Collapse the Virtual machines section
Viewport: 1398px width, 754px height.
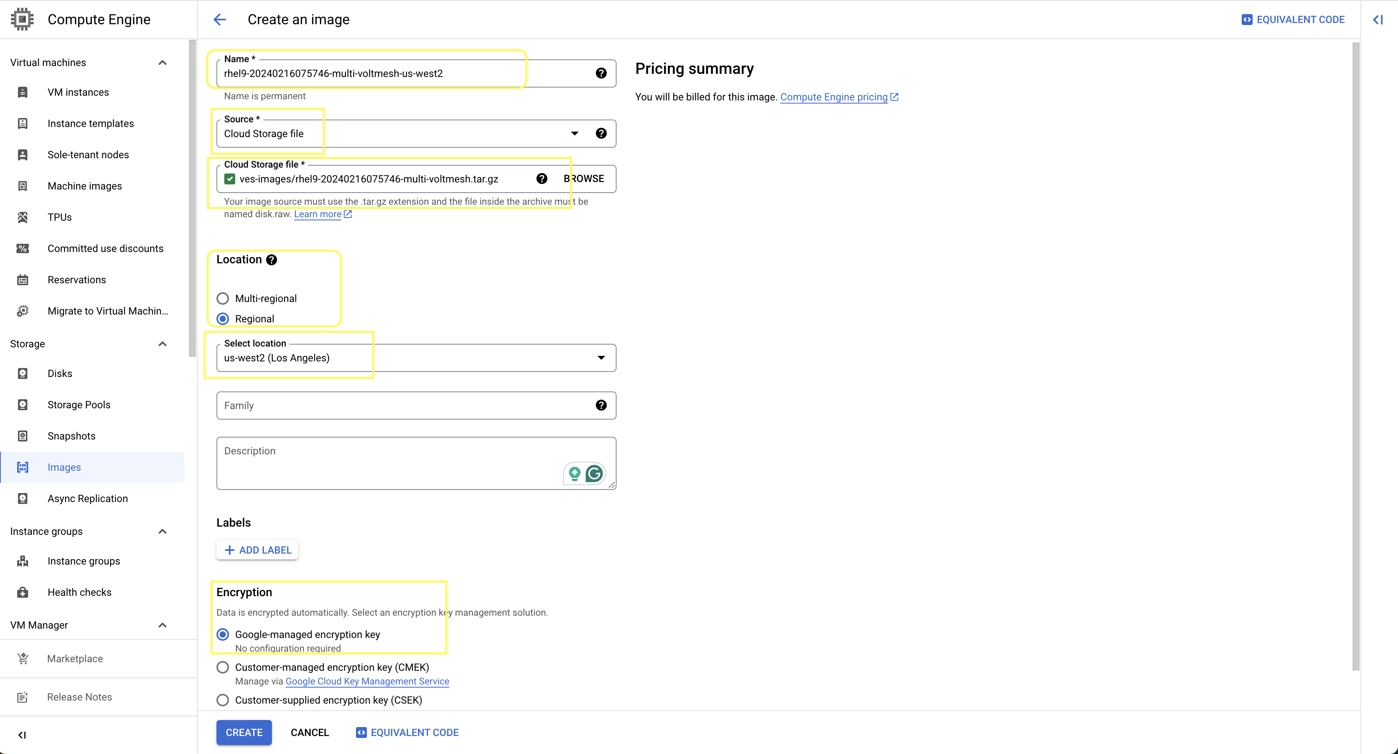[x=162, y=63]
